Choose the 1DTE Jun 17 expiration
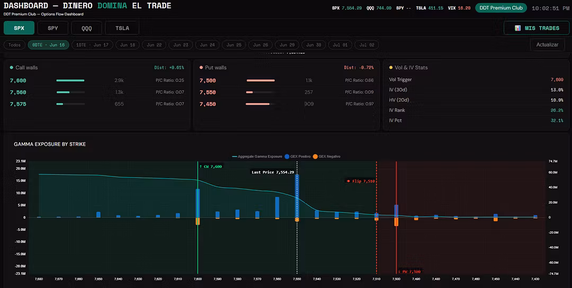Viewport: 572px width, 288px height. (x=92, y=45)
